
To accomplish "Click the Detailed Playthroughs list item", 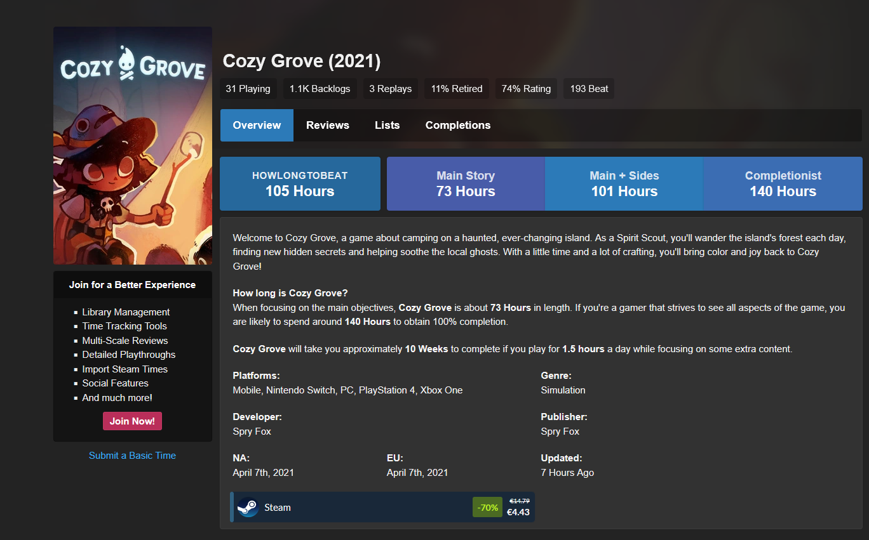I will click(129, 355).
